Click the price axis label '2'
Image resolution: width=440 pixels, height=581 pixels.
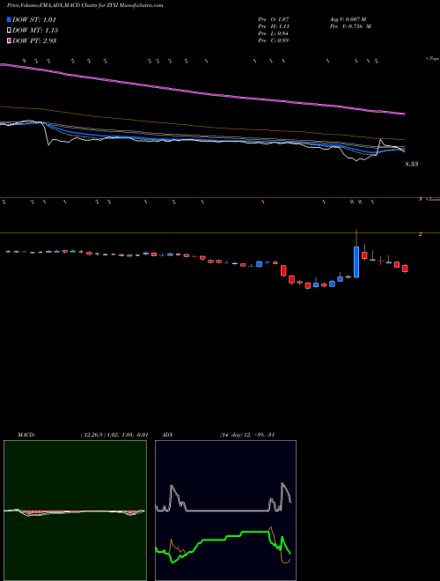click(421, 234)
